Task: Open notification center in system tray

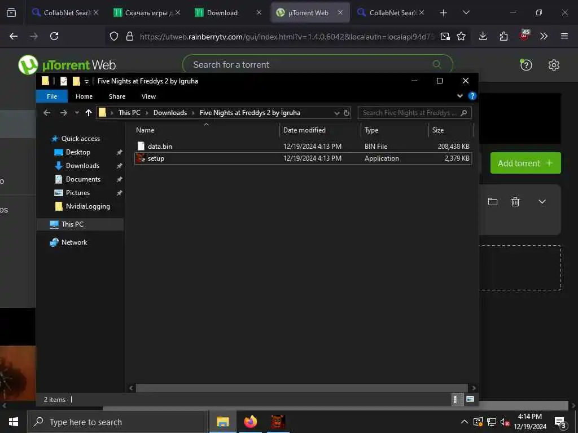Action: [x=561, y=422]
